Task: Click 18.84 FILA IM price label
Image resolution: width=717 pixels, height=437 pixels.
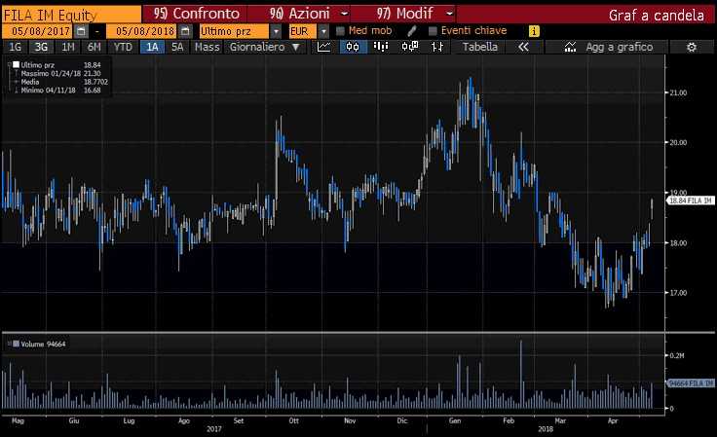Action: coord(691,200)
